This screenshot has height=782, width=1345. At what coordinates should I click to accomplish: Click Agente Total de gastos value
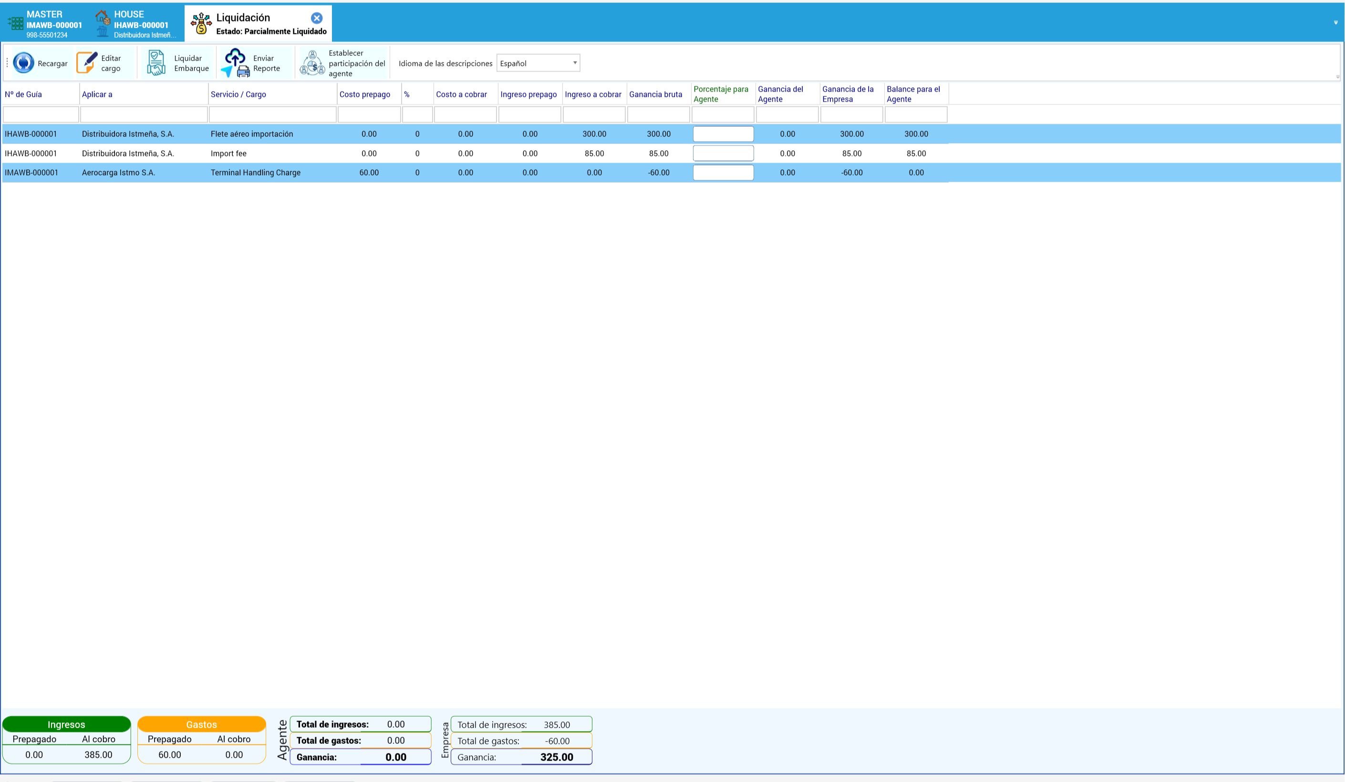395,741
